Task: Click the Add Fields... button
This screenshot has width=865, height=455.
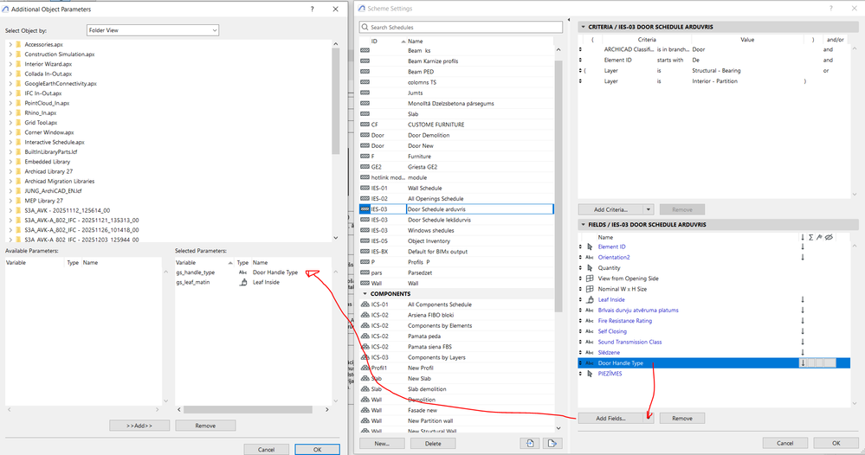Action: (610, 418)
